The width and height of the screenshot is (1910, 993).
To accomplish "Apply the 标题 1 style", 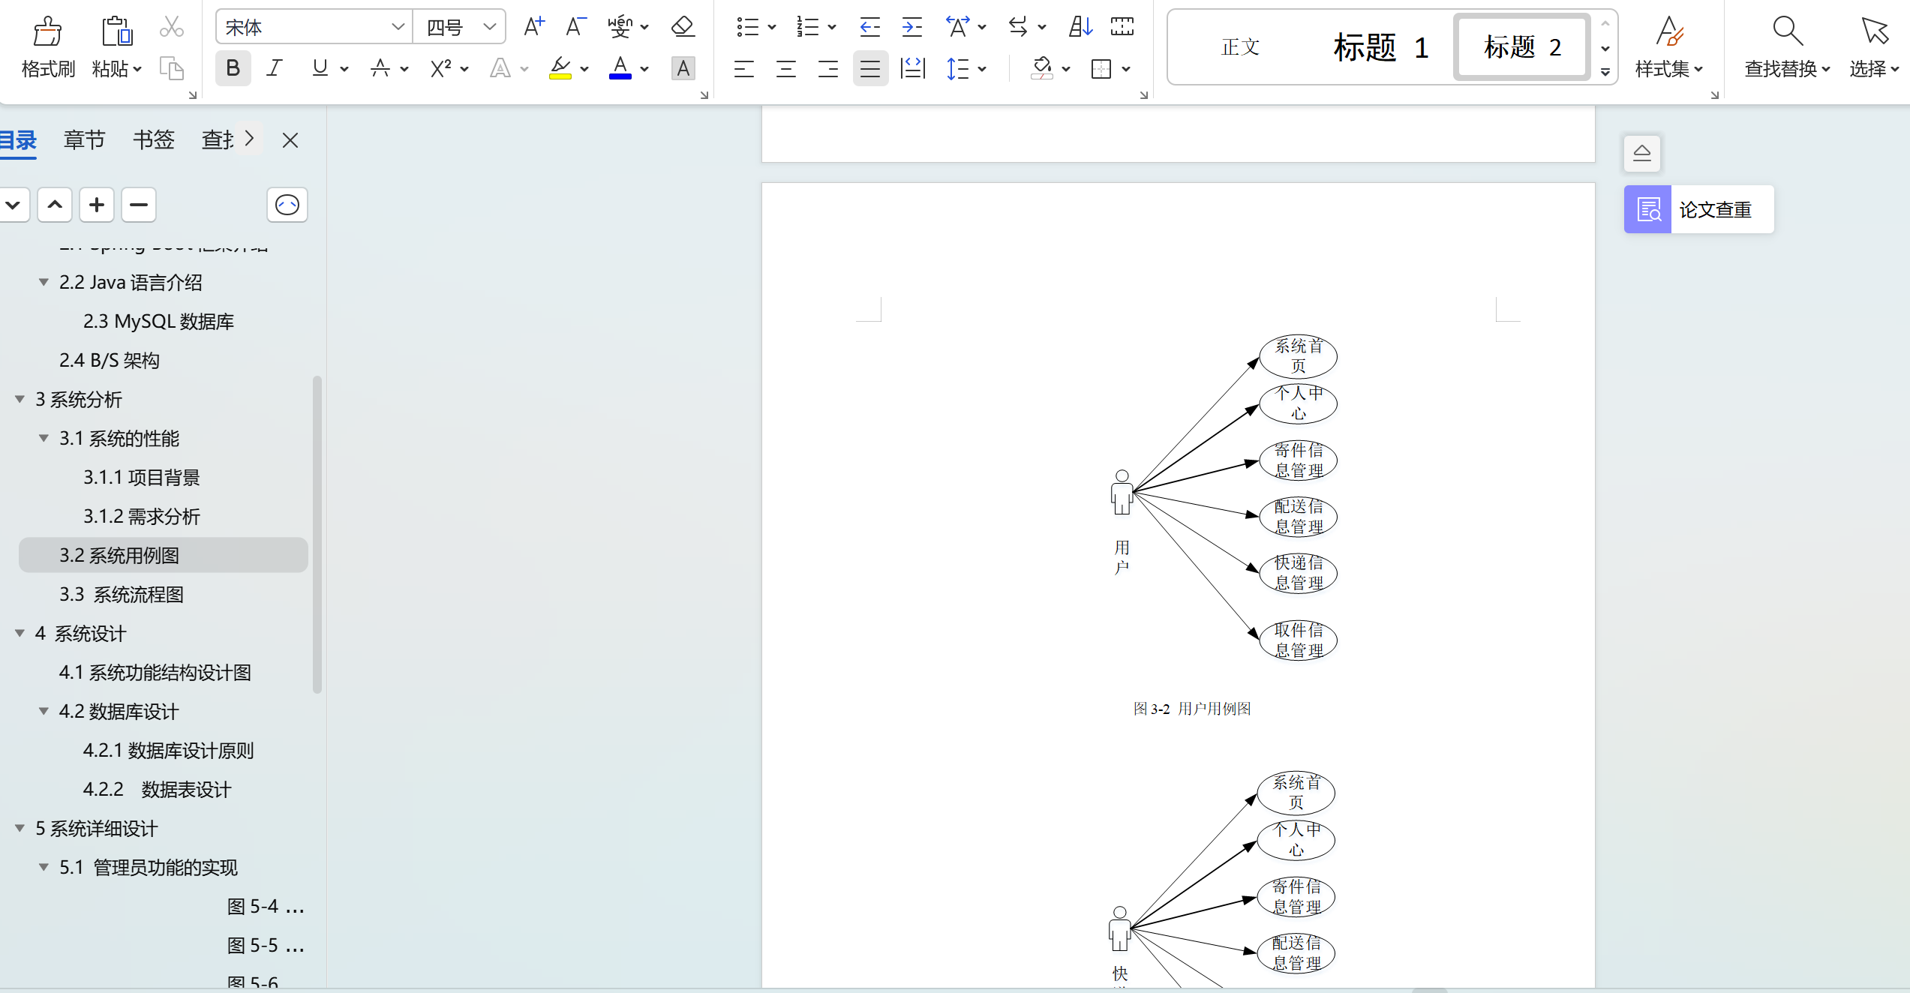I will tap(1380, 47).
